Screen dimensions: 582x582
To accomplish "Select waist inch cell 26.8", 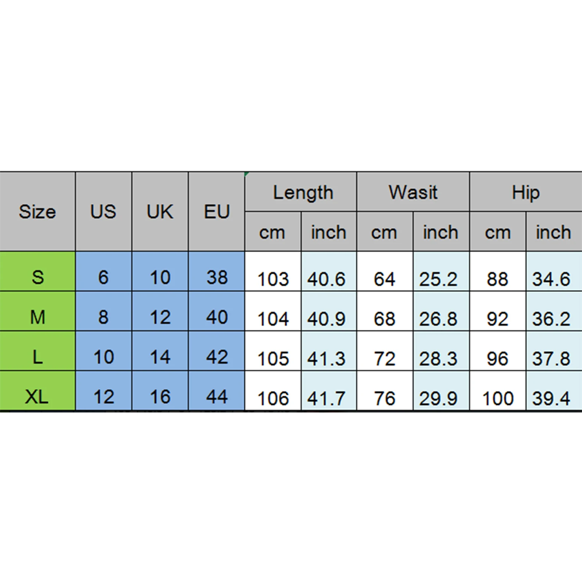I will pyautogui.click(x=441, y=311).
